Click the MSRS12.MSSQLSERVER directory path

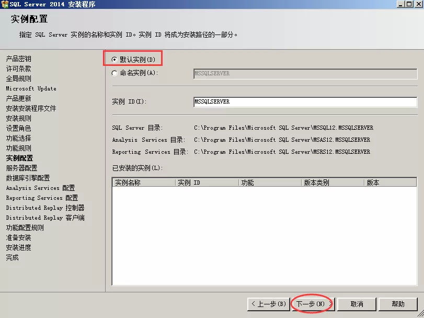(x=282, y=152)
